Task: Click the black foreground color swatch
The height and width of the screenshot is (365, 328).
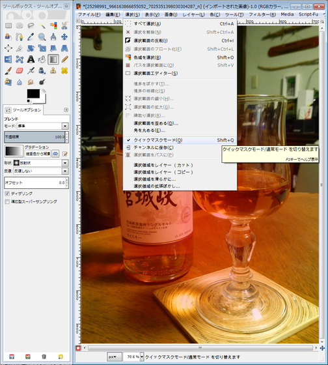Action: pos(33,94)
